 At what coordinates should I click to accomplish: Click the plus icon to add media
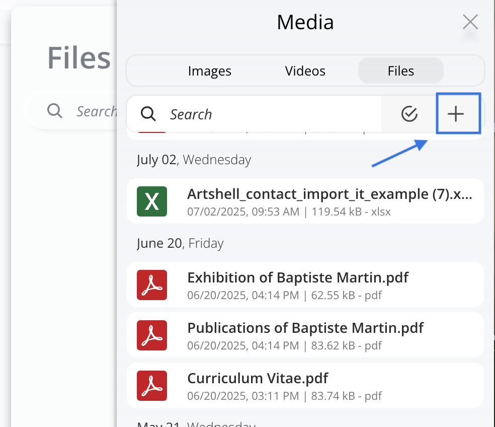point(456,114)
